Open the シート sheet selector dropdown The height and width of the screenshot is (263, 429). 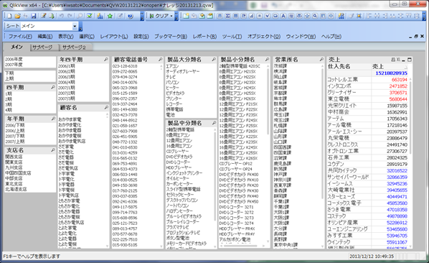(75, 27)
